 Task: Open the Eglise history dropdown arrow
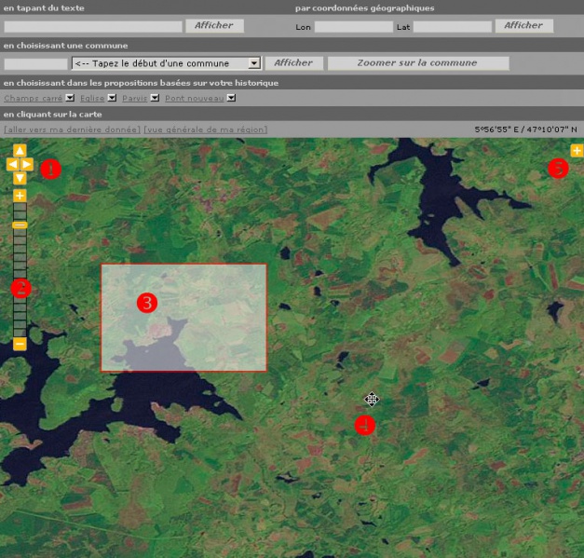pyautogui.click(x=112, y=98)
